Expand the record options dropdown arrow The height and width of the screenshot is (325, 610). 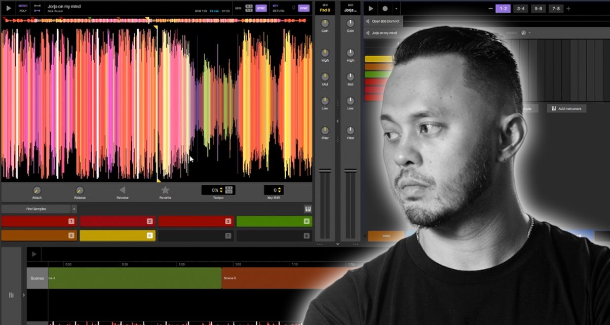pyautogui.click(x=396, y=9)
